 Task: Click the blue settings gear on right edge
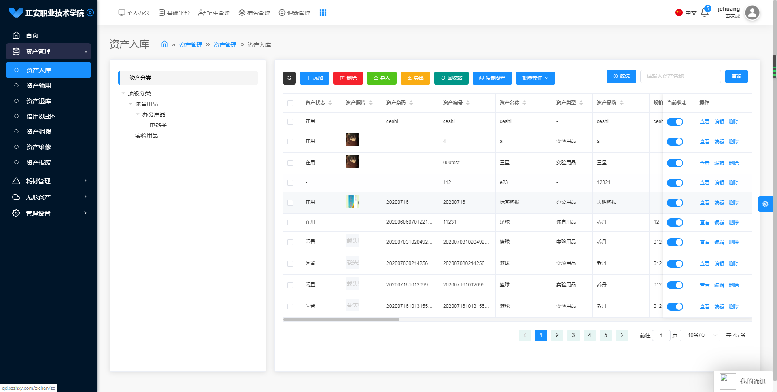[765, 204]
